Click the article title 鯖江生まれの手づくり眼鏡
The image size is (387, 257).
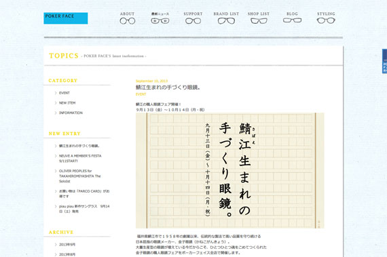(x=168, y=87)
